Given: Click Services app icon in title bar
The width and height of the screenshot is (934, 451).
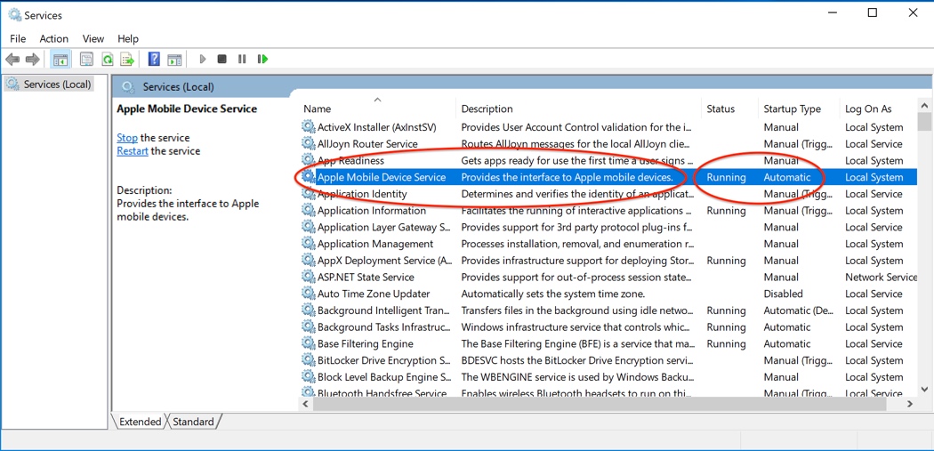Looking at the screenshot, I should [x=14, y=14].
